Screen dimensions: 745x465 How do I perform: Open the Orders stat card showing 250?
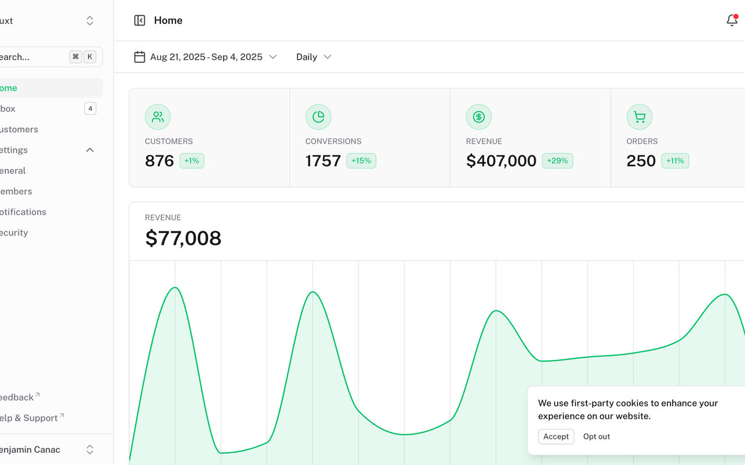coord(678,138)
